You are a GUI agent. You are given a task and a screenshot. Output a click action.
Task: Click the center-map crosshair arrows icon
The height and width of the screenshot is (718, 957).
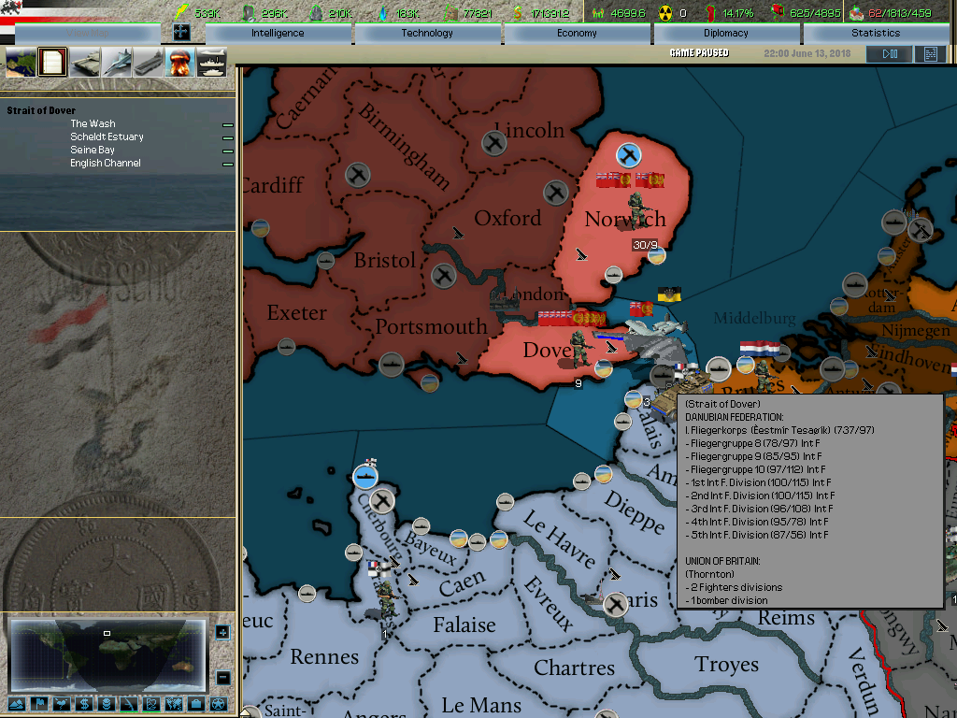click(181, 33)
